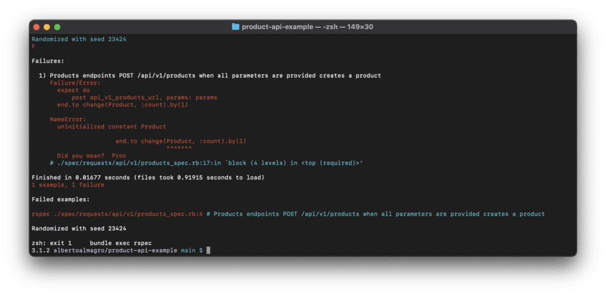The height and width of the screenshot is (295, 606).
Task: Click the 'Failed examples:' heading
Action: point(61,200)
